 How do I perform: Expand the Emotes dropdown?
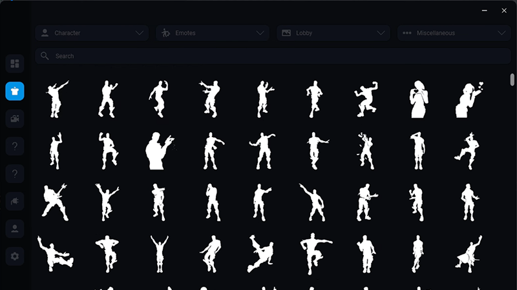(213, 33)
